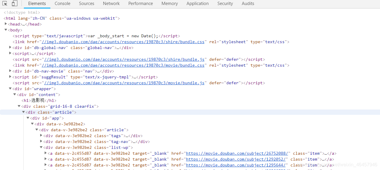Expand the tags div node
The height and width of the screenshot is (170, 380).
41,136
